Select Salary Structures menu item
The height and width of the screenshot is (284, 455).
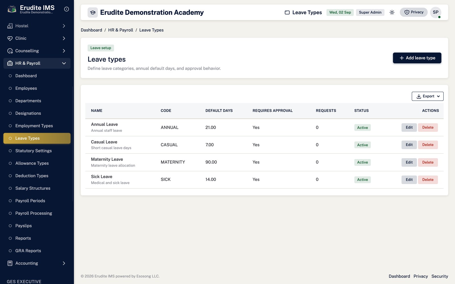pyautogui.click(x=37, y=188)
